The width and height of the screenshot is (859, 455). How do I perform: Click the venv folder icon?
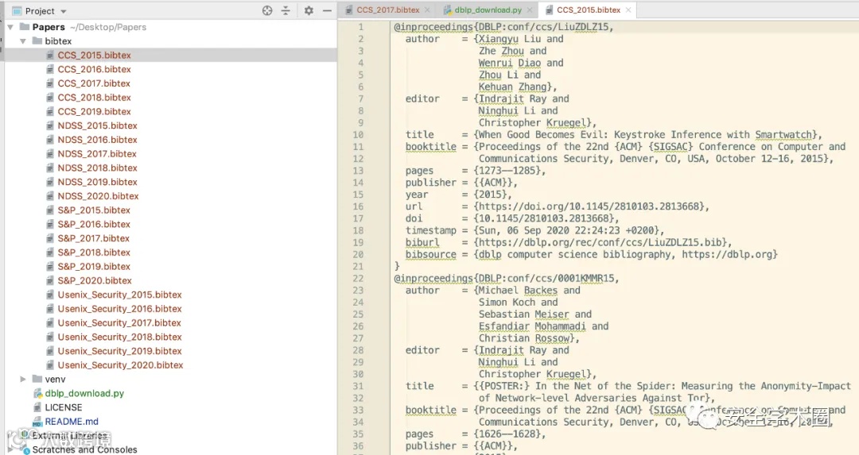(37, 379)
